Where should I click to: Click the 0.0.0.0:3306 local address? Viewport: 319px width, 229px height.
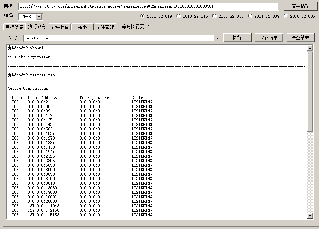point(41,161)
